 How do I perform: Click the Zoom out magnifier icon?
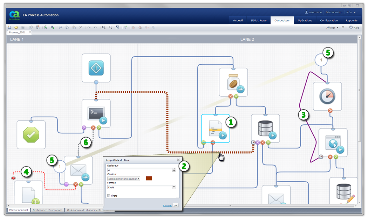110,27
